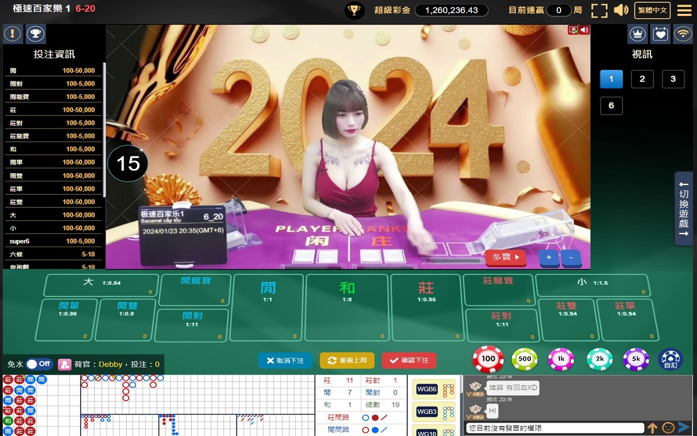Image resolution: width=697 pixels, height=436 pixels.
Task: Switch to video channel 6
Action: tap(611, 106)
